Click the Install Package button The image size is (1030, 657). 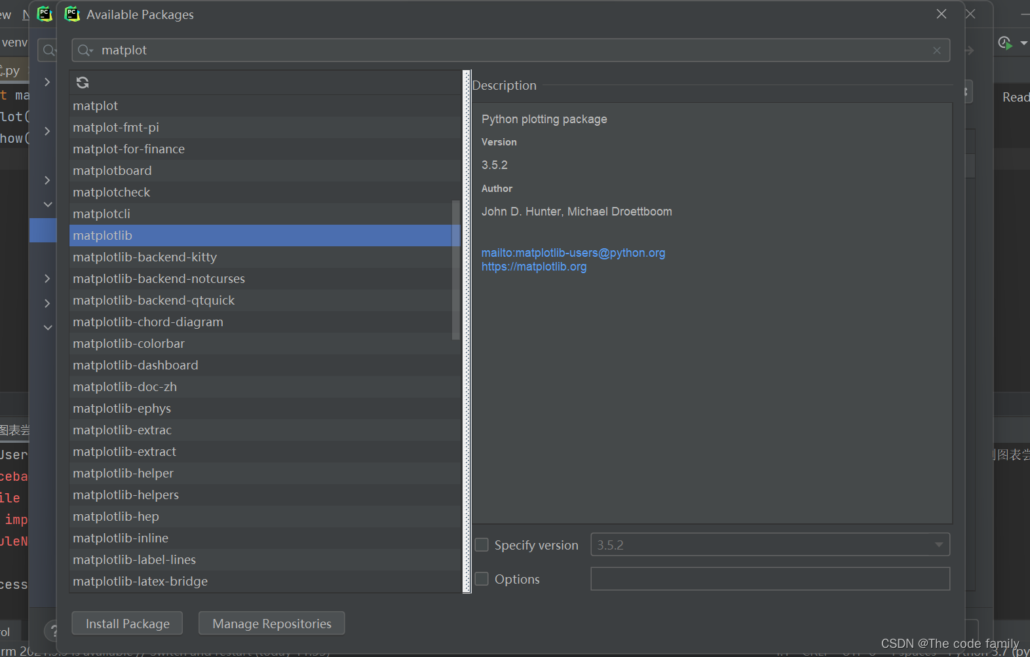coord(127,624)
